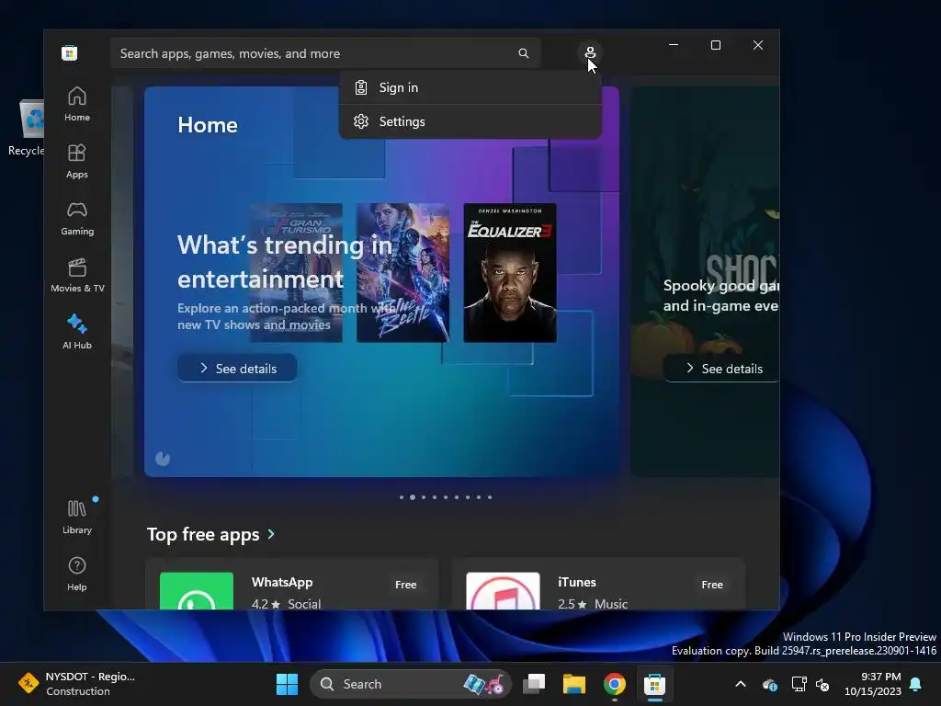Expand Top free apps with the chevron
Screen dimensions: 941x706
click(271, 534)
